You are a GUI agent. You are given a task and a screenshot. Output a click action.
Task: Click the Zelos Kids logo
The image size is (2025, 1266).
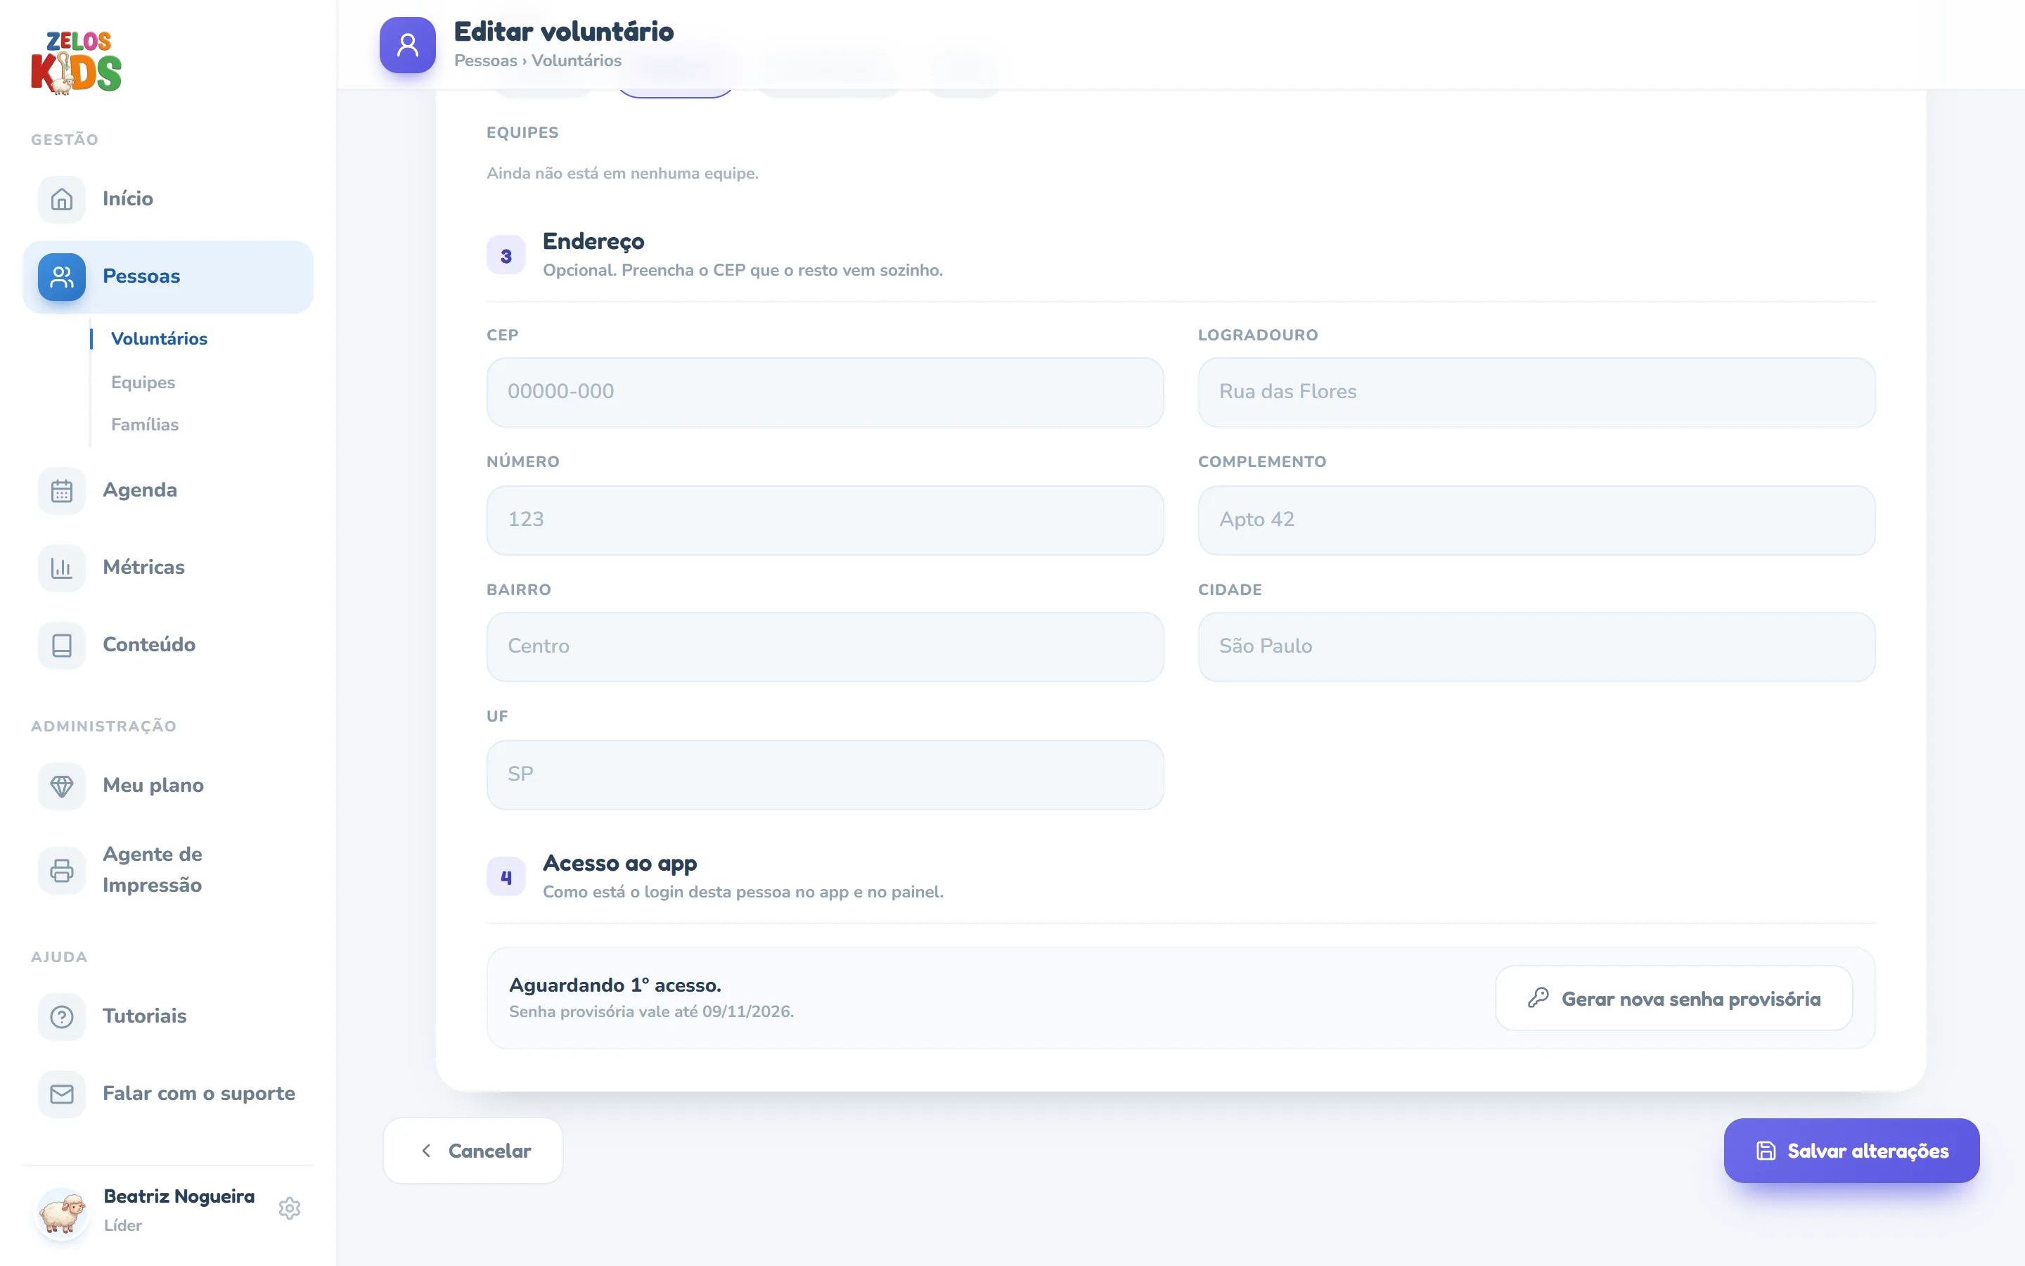pos(76,63)
